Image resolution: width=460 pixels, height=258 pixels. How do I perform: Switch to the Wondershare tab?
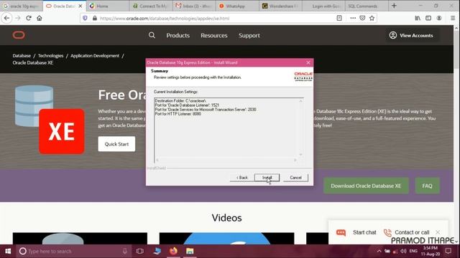[280, 6]
